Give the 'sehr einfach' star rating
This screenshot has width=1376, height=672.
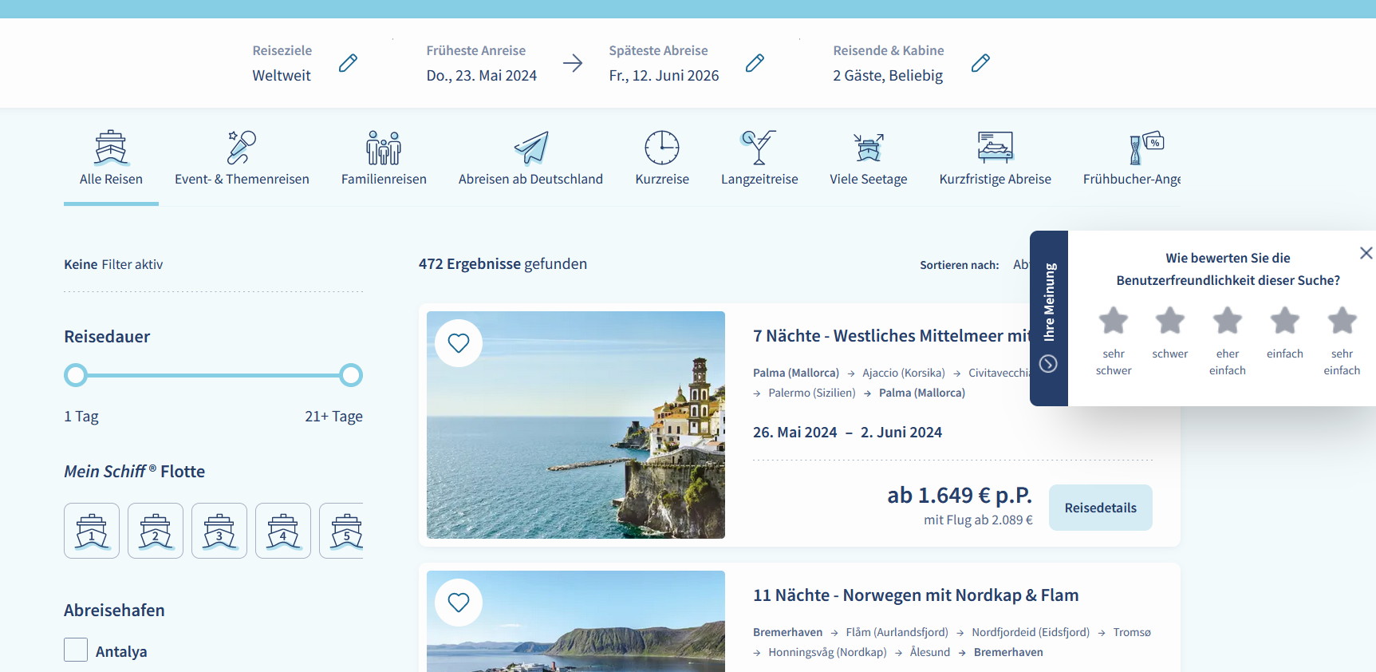coord(1342,321)
